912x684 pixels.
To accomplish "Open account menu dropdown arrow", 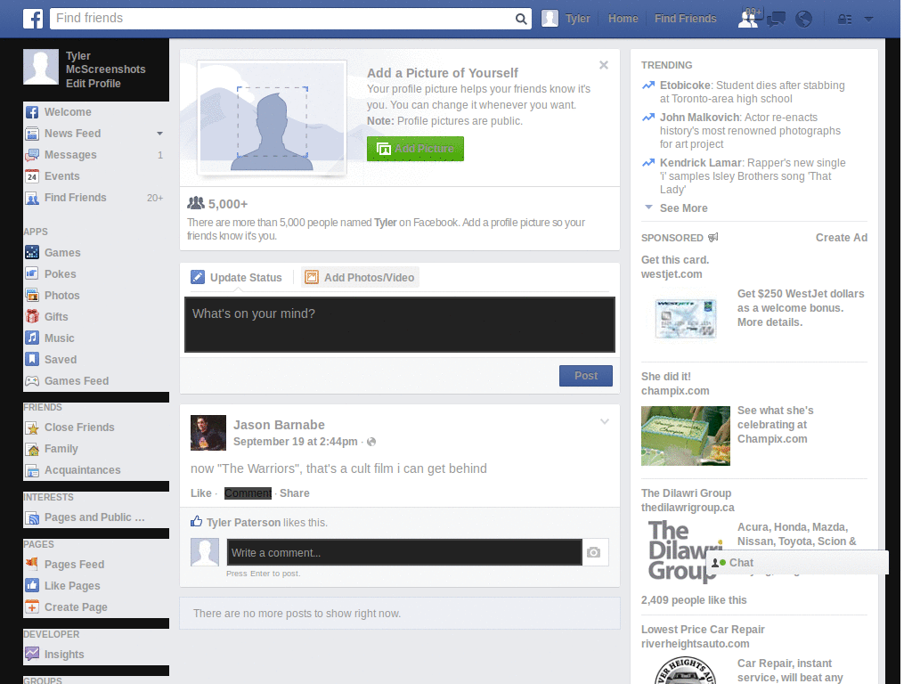I will point(869,20).
